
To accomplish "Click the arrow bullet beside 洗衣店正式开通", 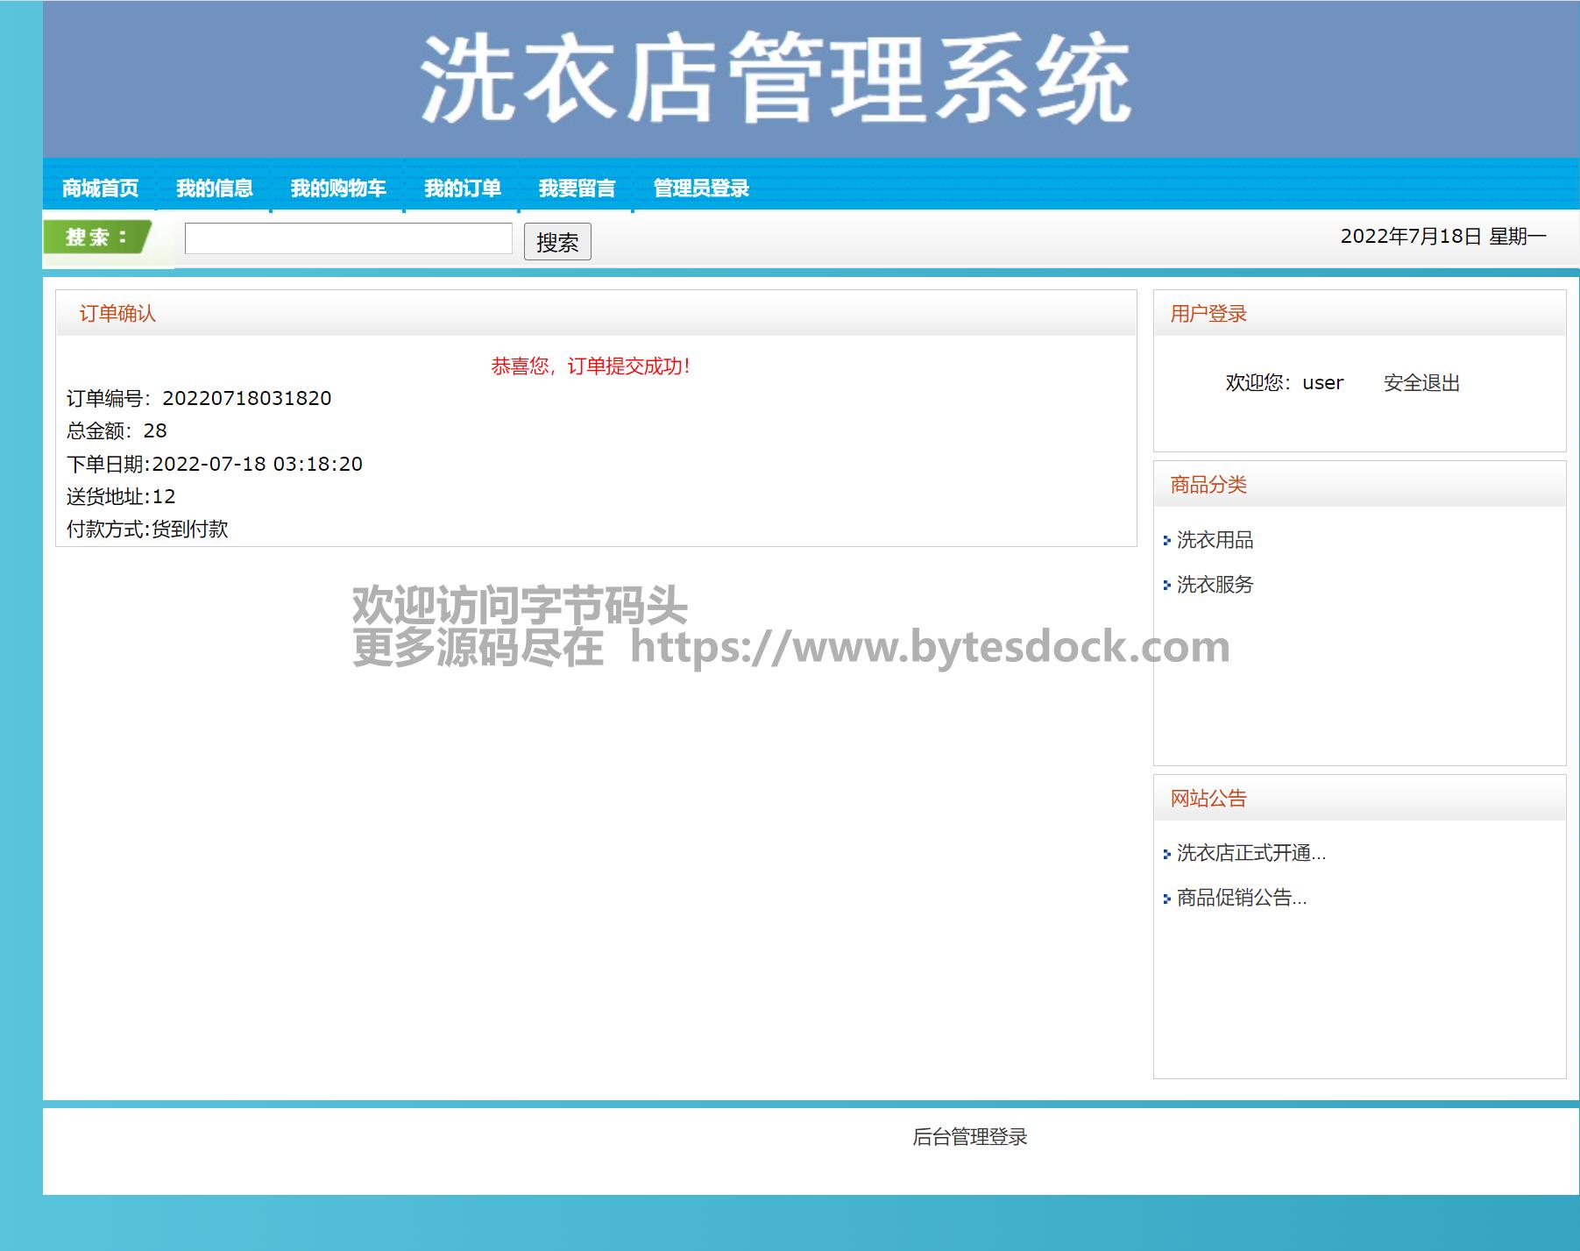I will [x=1166, y=854].
